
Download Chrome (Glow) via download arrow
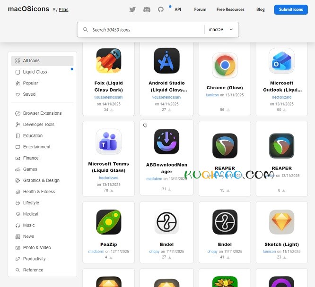(x=228, y=110)
